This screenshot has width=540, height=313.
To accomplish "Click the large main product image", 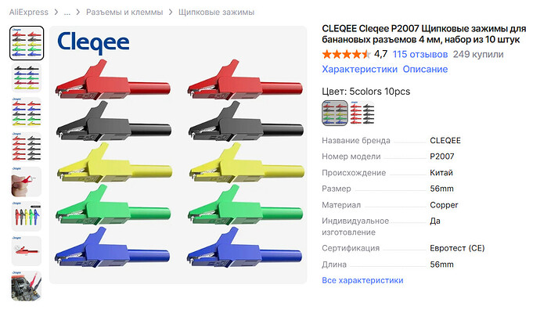I will point(178,155).
